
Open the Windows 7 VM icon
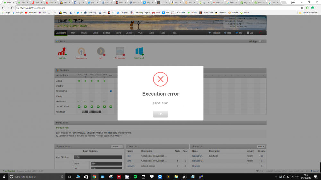pyautogui.click(x=139, y=51)
